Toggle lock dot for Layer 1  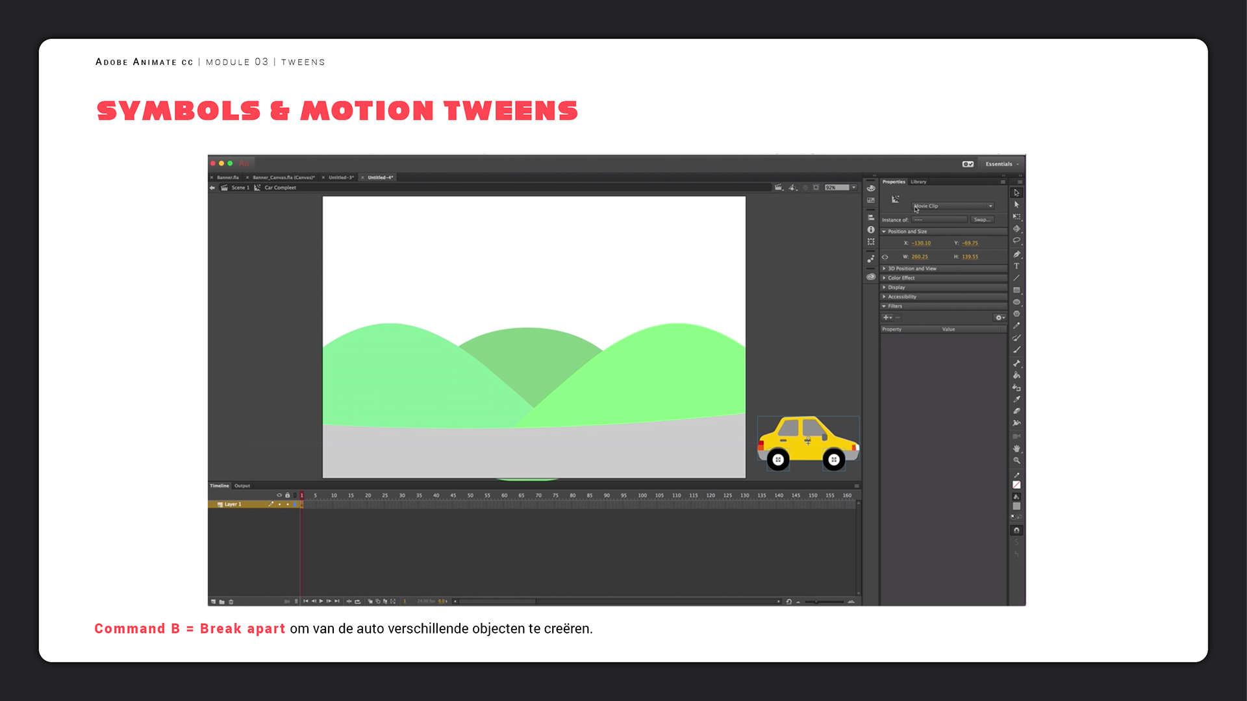point(288,504)
